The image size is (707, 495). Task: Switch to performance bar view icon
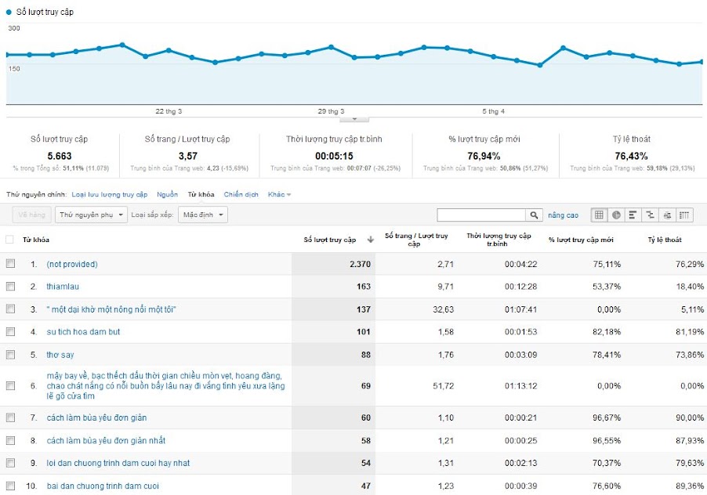(633, 215)
